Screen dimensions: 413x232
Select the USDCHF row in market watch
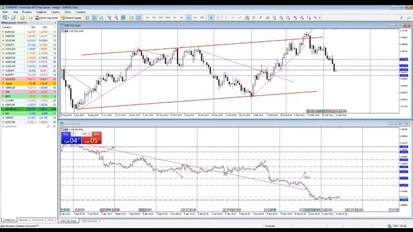tap(28, 41)
